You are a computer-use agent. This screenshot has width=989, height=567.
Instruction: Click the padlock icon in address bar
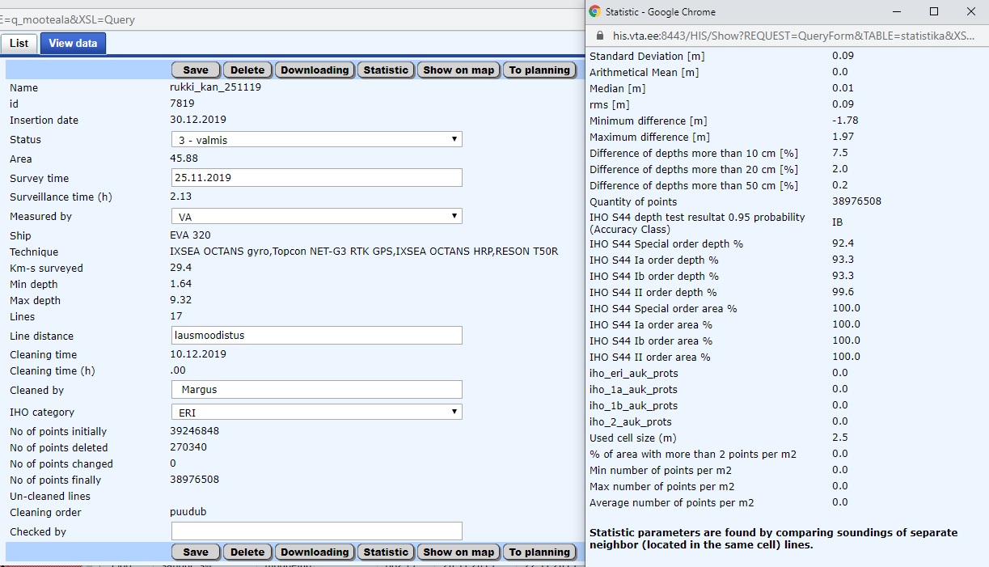click(x=599, y=36)
